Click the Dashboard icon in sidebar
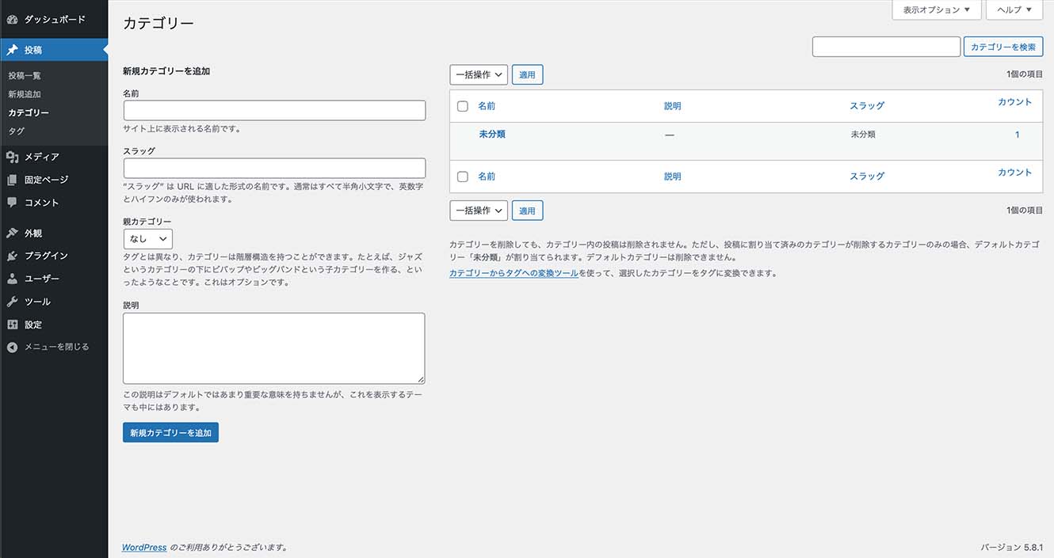 [x=12, y=19]
